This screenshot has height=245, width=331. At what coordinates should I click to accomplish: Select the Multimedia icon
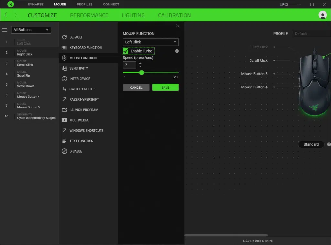click(64, 120)
